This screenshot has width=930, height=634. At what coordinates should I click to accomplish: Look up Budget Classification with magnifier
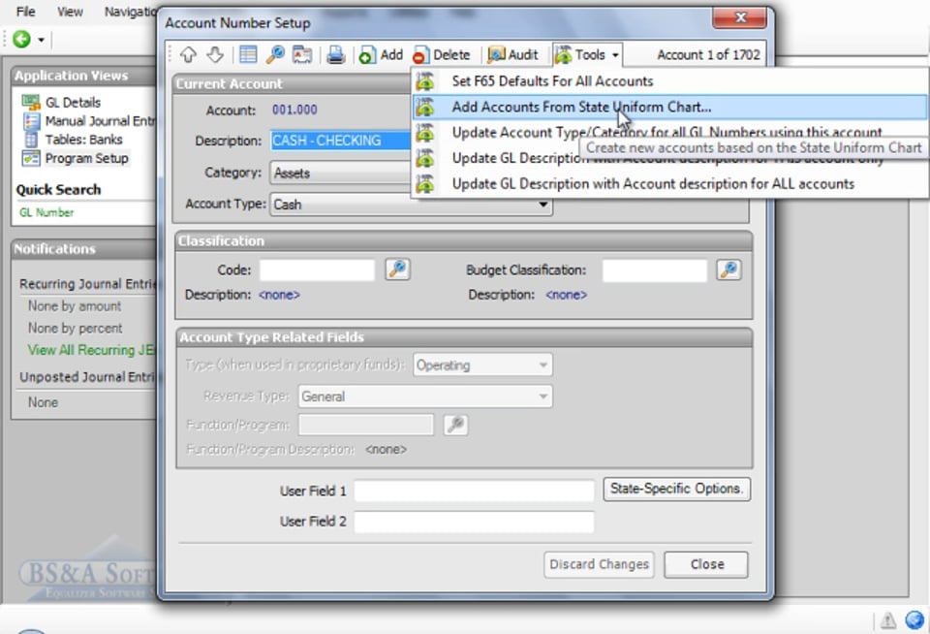tap(728, 269)
